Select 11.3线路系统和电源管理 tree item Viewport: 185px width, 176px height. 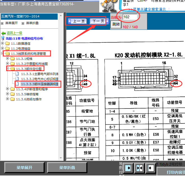[28, 54]
